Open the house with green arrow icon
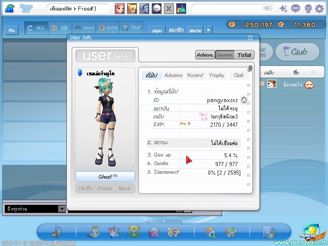Viewport: 328px width, 246px height. pyautogui.click(x=211, y=232)
